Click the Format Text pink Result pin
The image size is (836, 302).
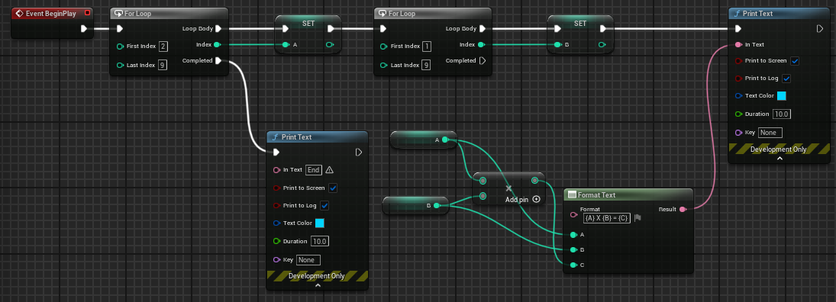pyautogui.click(x=683, y=209)
